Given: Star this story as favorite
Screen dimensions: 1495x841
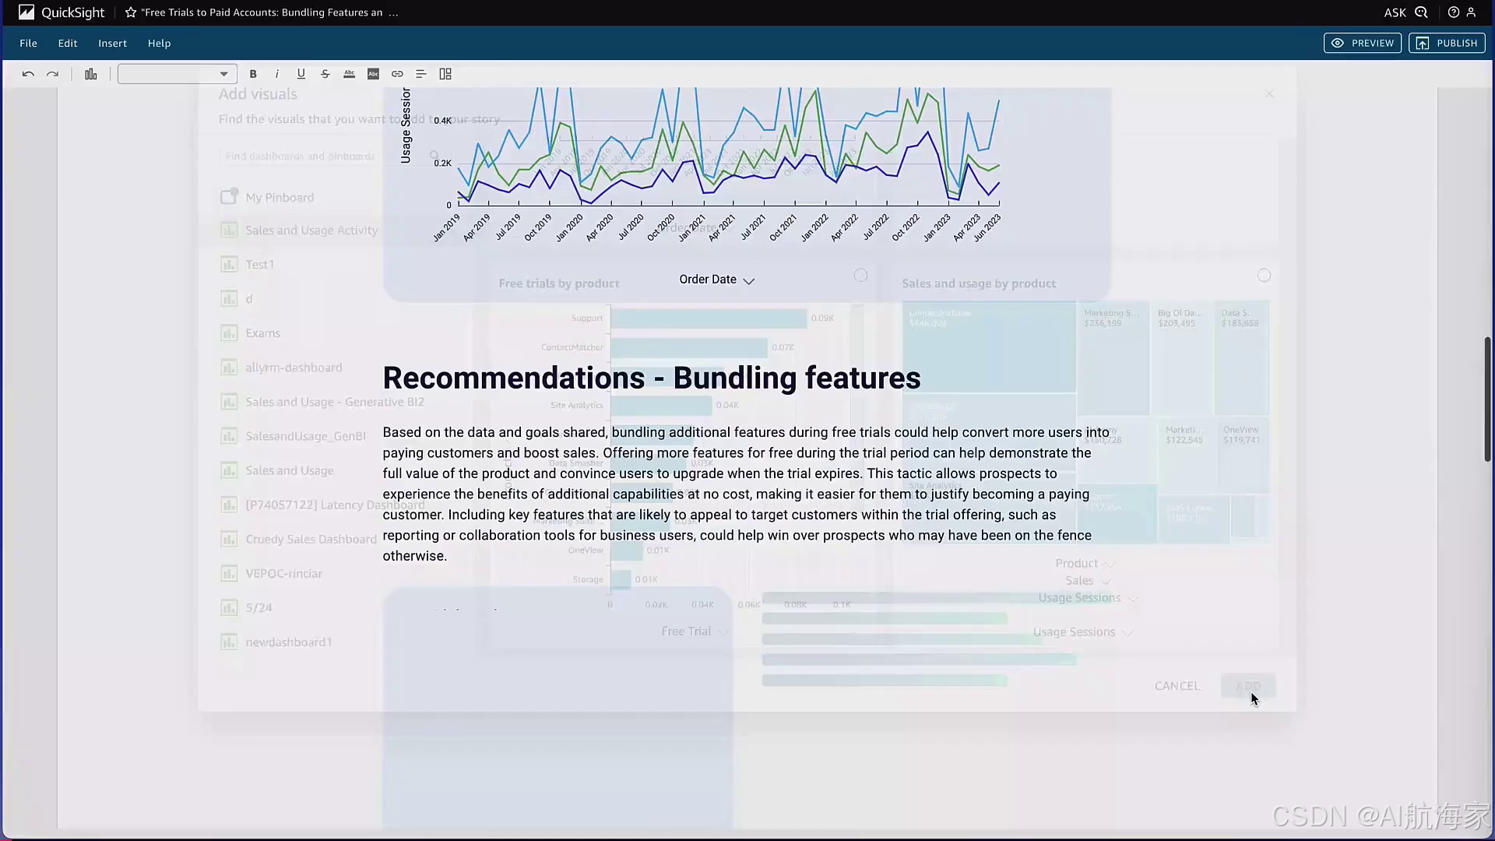Looking at the screenshot, I should 131,12.
